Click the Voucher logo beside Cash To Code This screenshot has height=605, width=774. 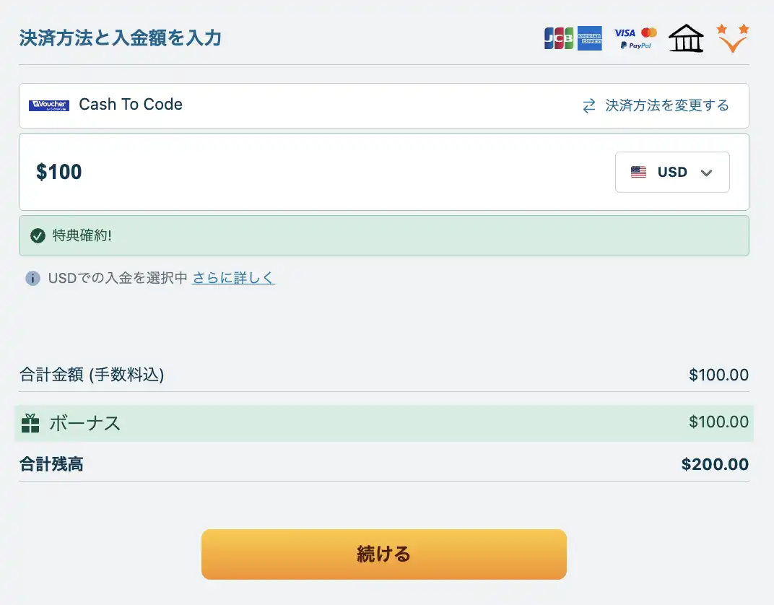coord(49,105)
